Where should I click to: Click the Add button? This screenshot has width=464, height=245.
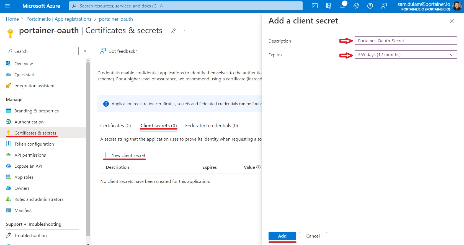(x=282, y=236)
